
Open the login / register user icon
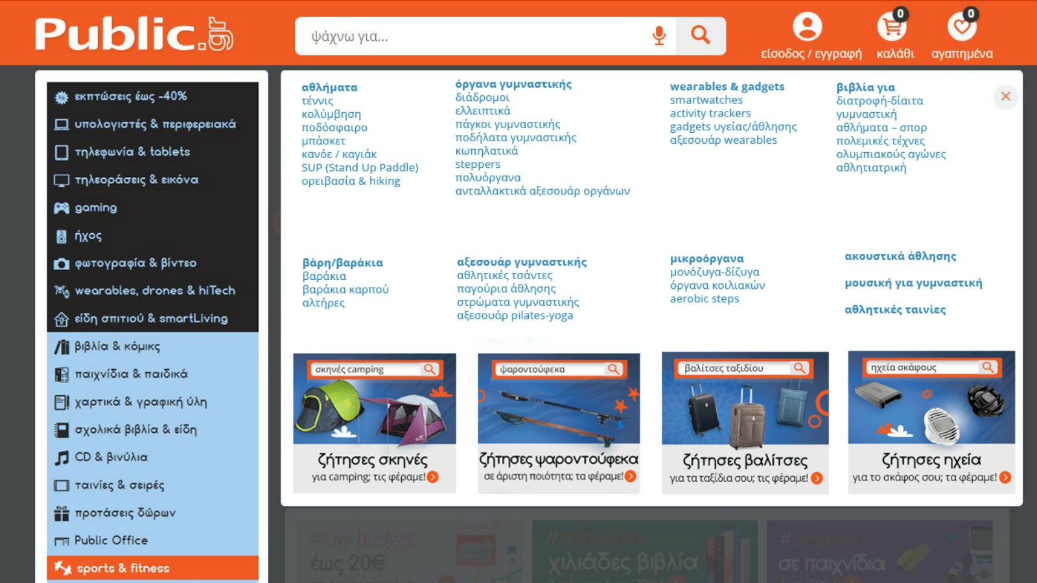click(808, 28)
